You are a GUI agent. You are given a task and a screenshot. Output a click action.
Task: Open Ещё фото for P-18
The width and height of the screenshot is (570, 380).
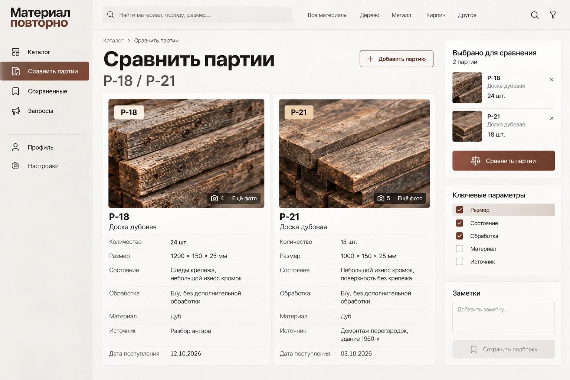[x=244, y=198]
